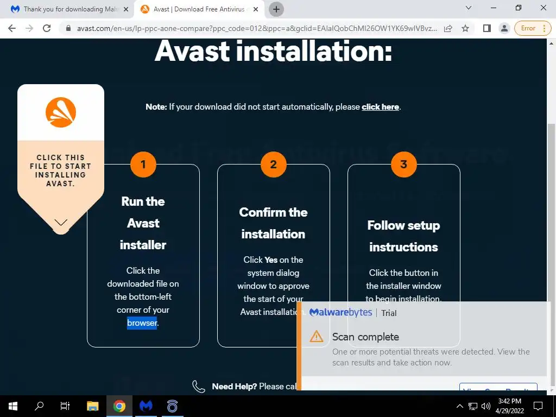556x417 pixels.
Task: Bookmark this tab with star icon
Action: pyautogui.click(x=465, y=28)
